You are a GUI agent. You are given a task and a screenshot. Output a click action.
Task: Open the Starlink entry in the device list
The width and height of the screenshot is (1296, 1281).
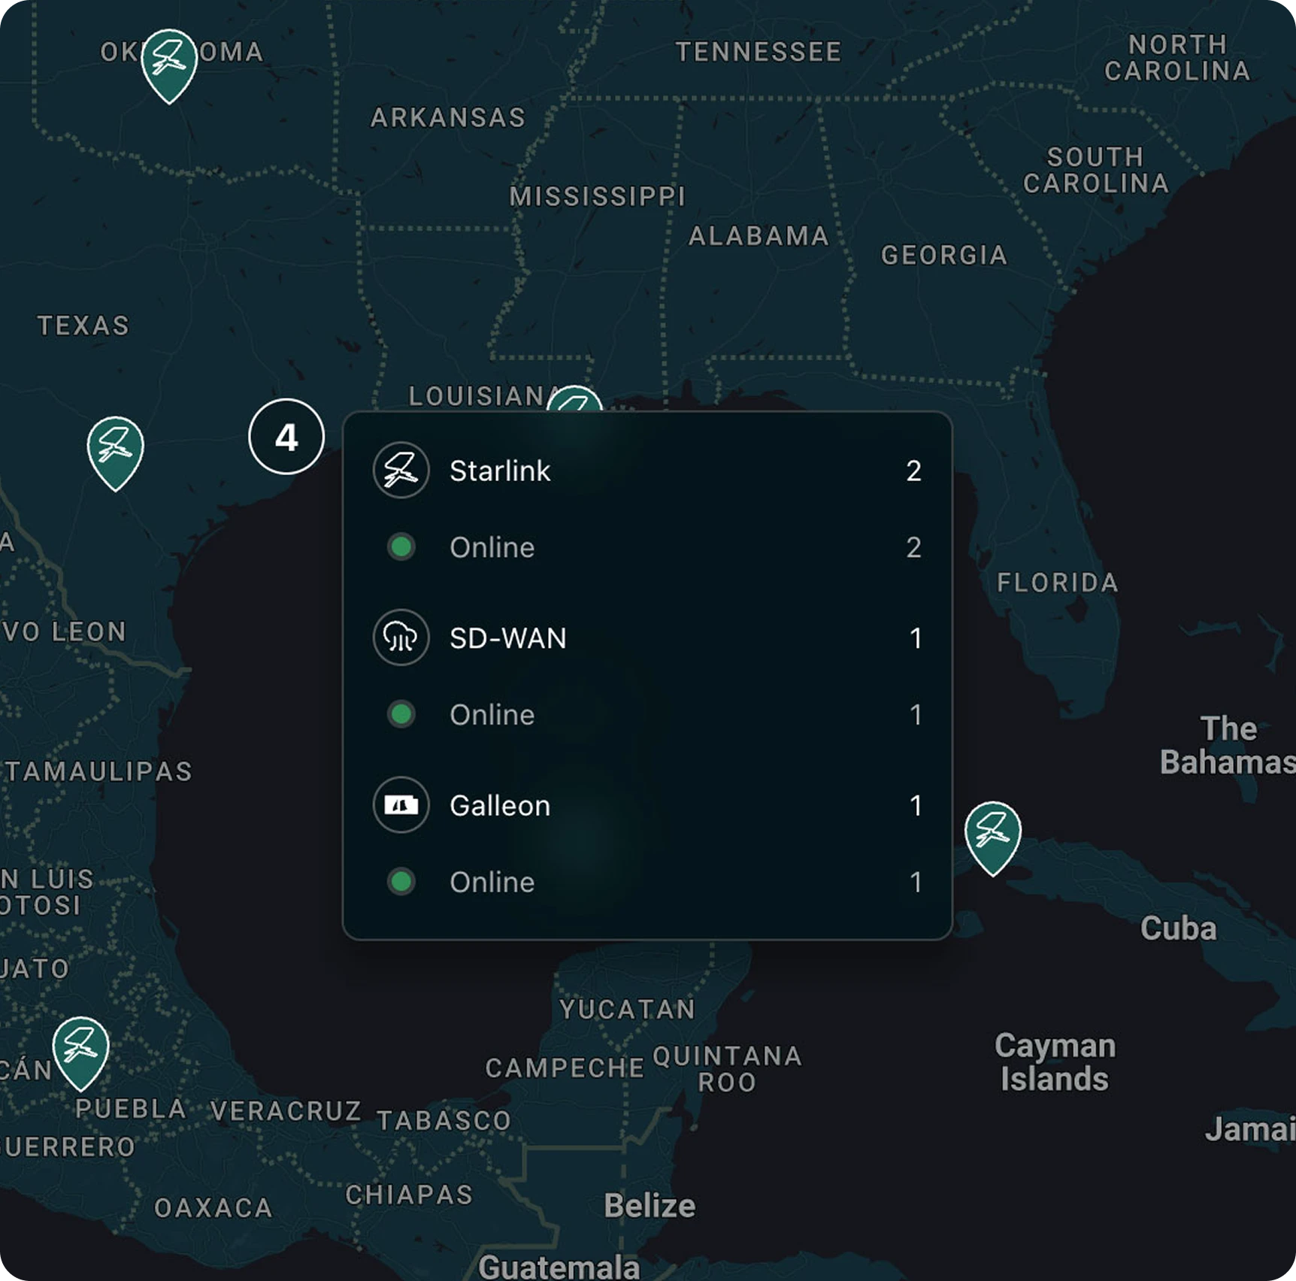500,471
